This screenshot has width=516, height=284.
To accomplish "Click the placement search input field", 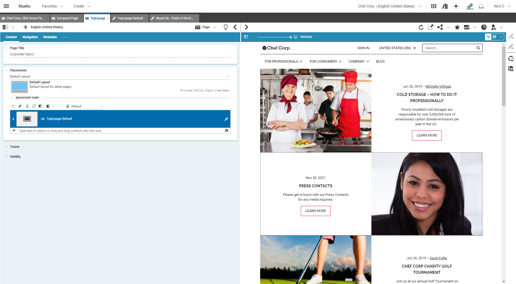I will tap(120, 131).
